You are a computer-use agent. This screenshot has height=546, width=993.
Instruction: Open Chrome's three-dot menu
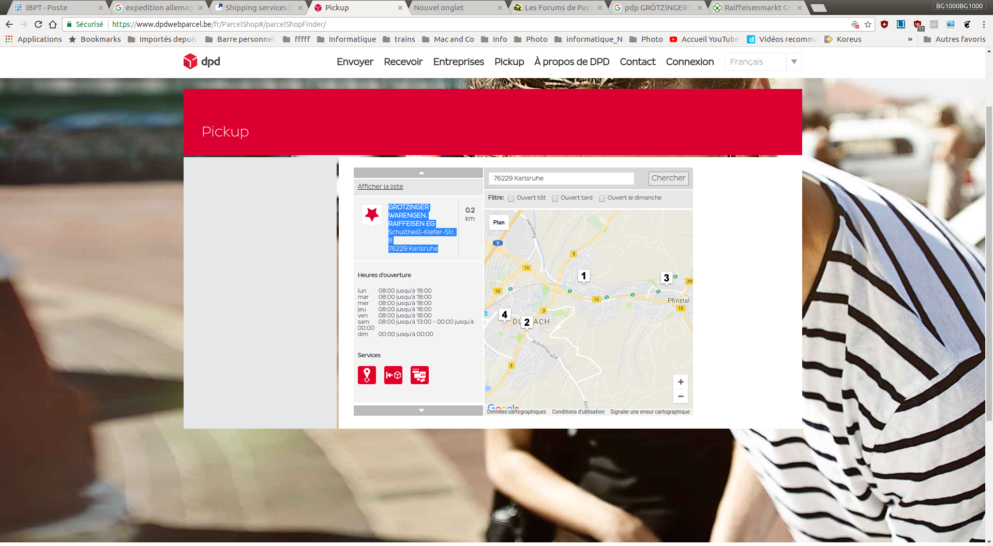984,24
